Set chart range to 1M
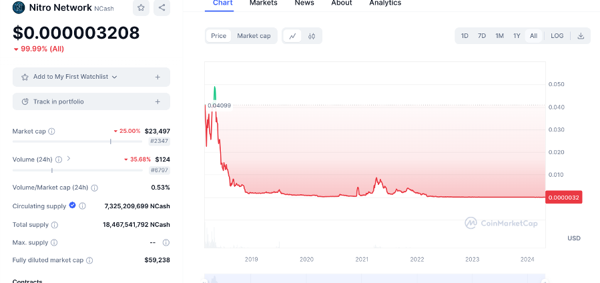 pyautogui.click(x=499, y=36)
